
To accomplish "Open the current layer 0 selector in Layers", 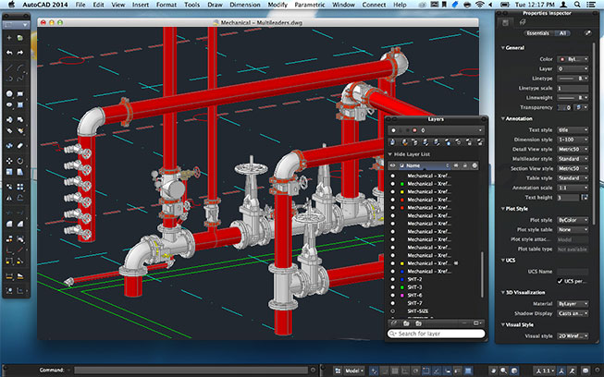I will tap(436, 130).
